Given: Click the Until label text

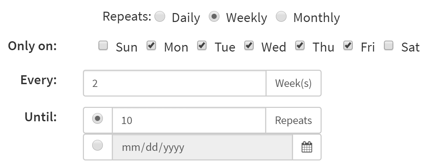Looking at the screenshot, I should coord(41,117).
